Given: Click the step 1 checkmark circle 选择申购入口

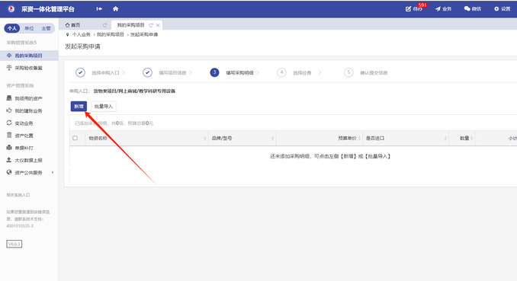Looking at the screenshot, I should 80,72.
